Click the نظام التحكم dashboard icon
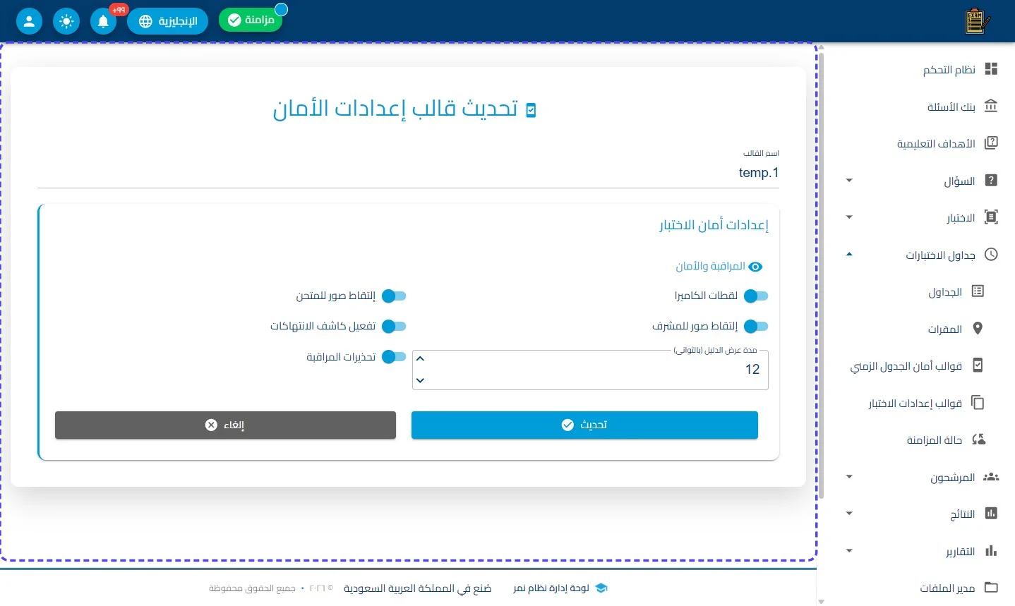Viewport: 1015px width, 606px height. (x=991, y=68)
